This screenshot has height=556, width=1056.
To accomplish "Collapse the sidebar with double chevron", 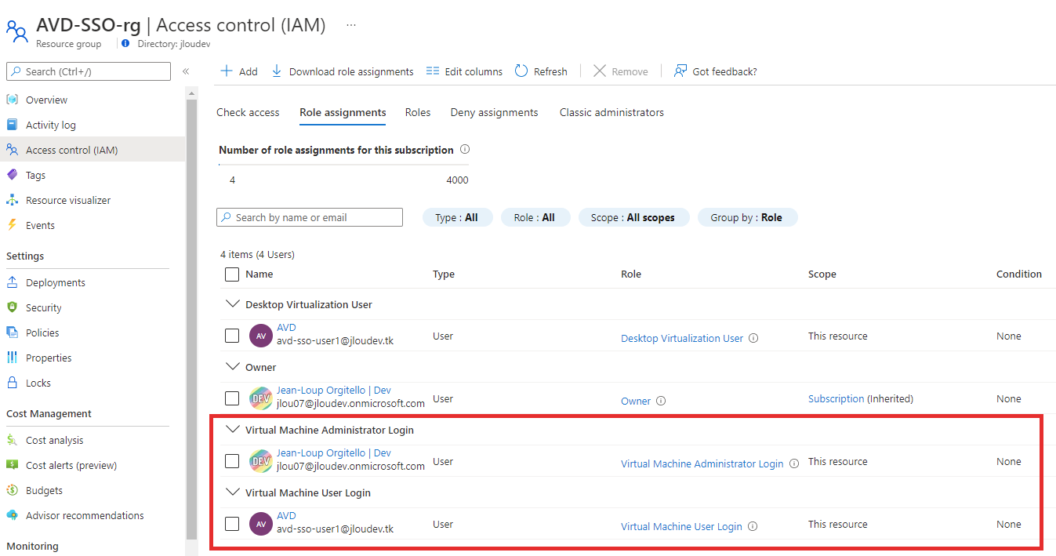I will coord(186,71).
